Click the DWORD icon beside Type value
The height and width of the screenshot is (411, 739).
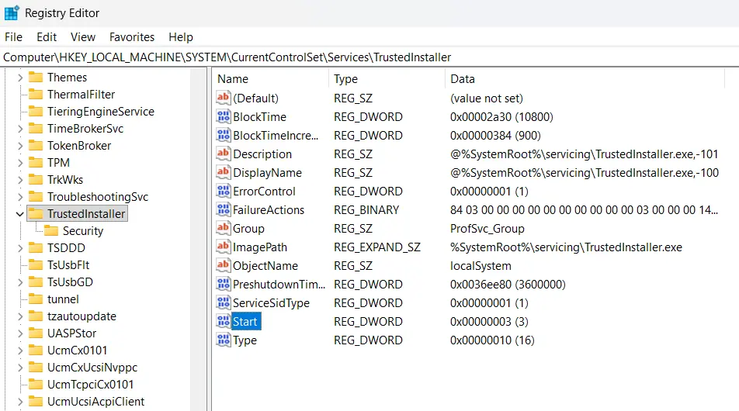click(224, 340)
